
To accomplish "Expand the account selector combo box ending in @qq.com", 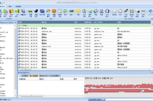I will coord(16,22).
